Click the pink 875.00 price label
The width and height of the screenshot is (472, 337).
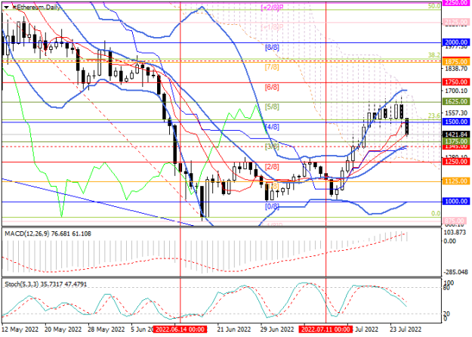[x=456, y=221]
